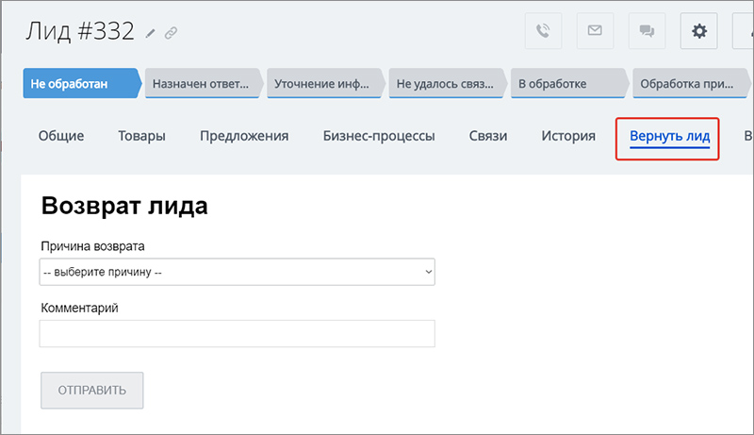Open the 'Бизнес-процессы' tab

(x=379, y=136)
